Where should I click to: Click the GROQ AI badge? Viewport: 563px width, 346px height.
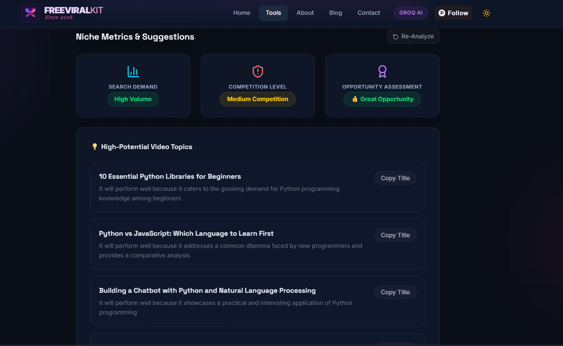click(411, 13)
